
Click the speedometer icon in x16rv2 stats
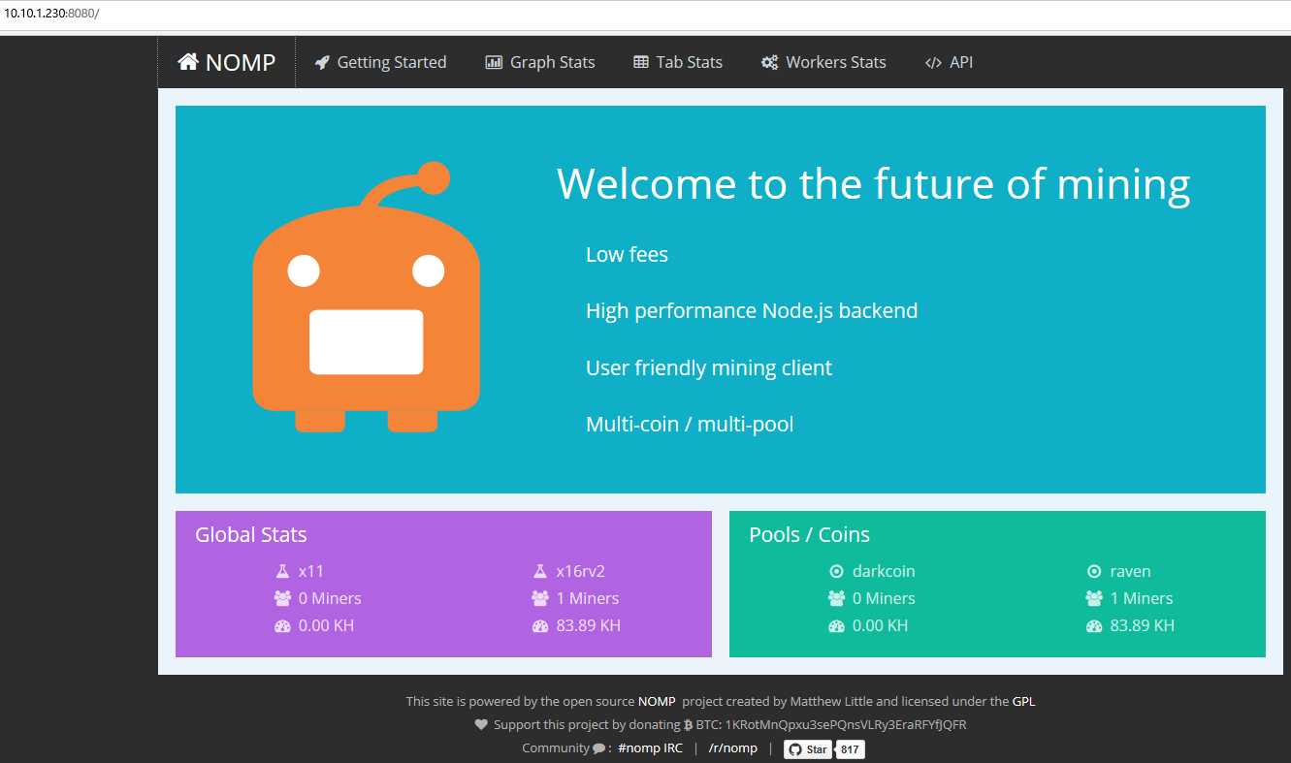(x=540, y=625)
